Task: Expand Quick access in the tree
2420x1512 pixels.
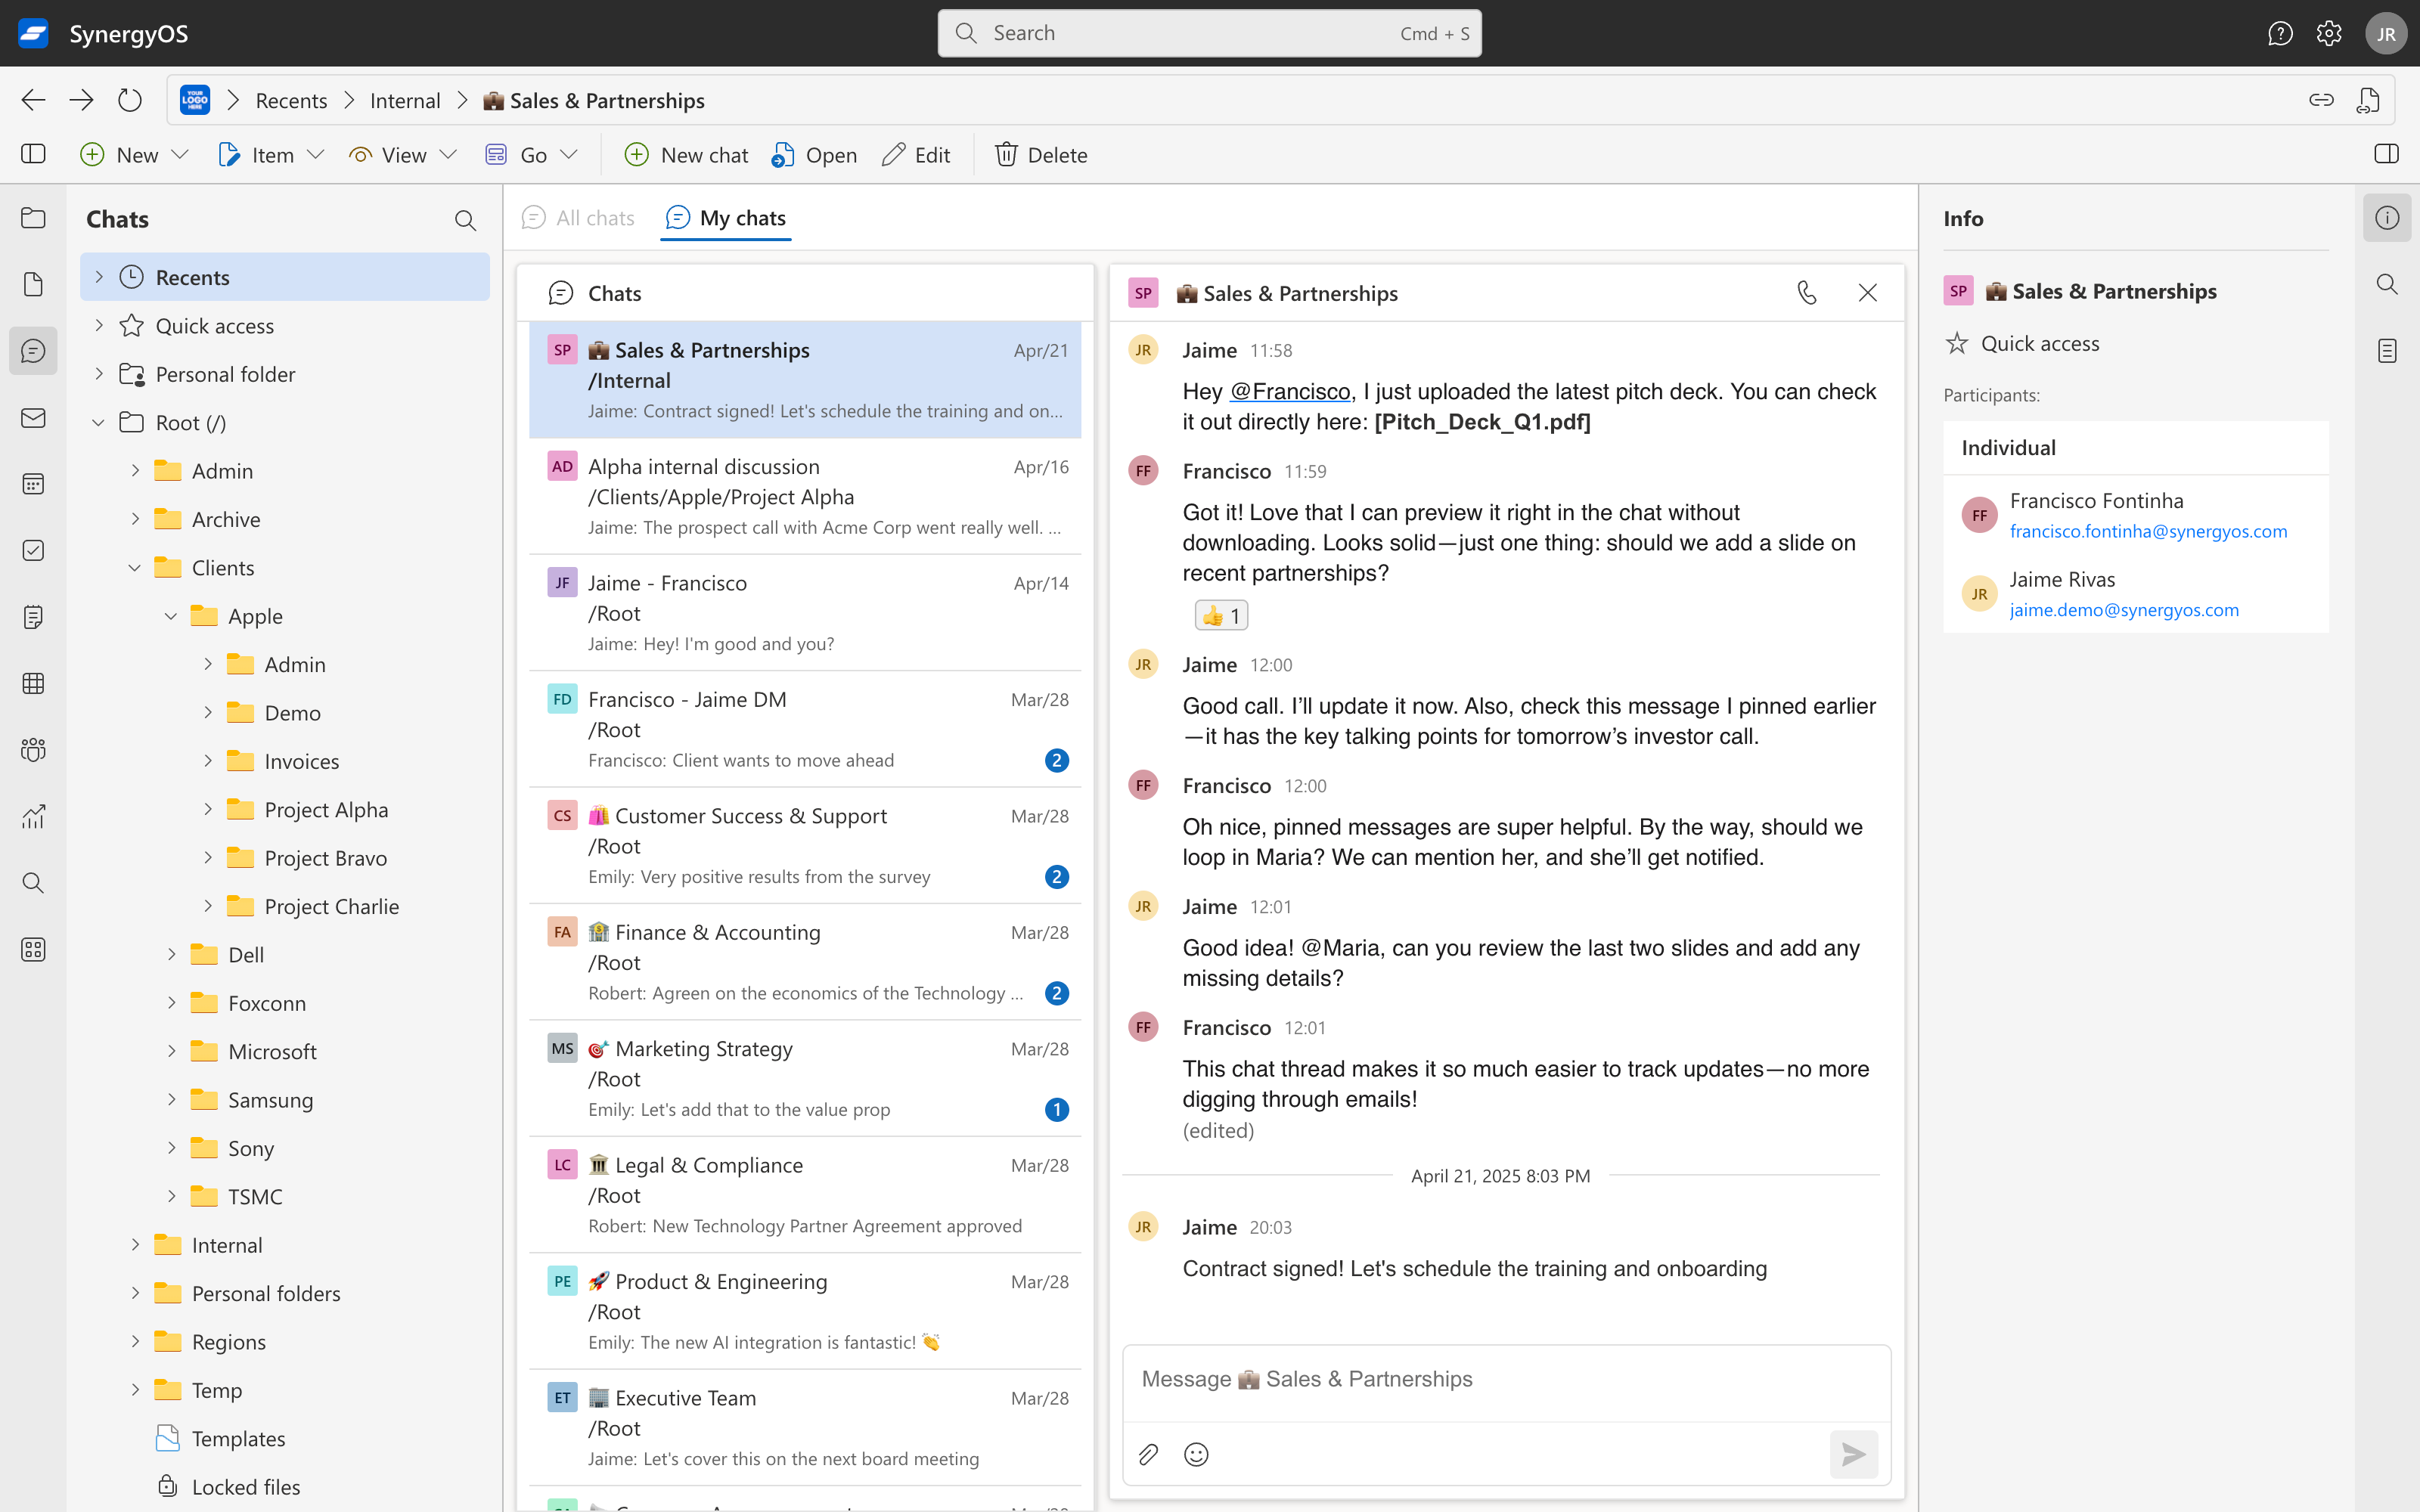Action: tap(99, 325)
